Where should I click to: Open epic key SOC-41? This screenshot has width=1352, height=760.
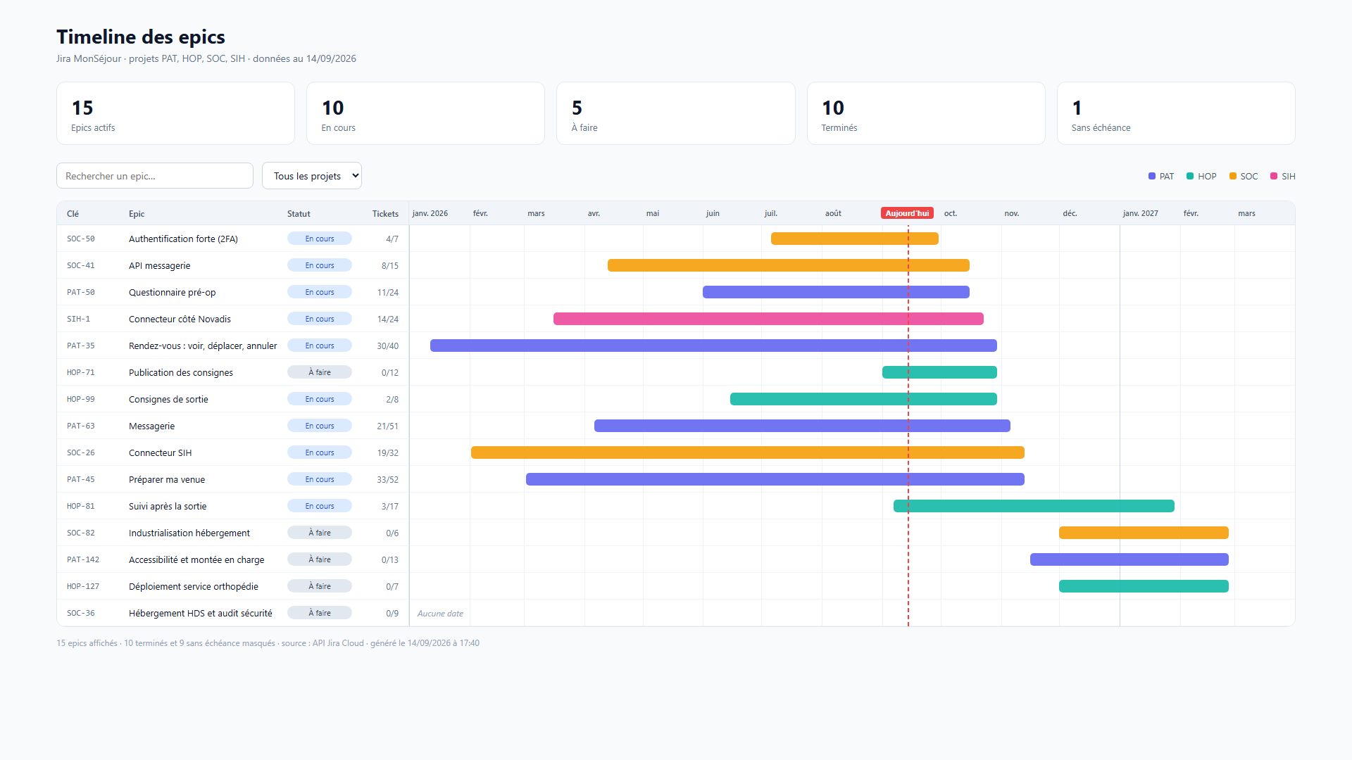click(x=81, y=265)
